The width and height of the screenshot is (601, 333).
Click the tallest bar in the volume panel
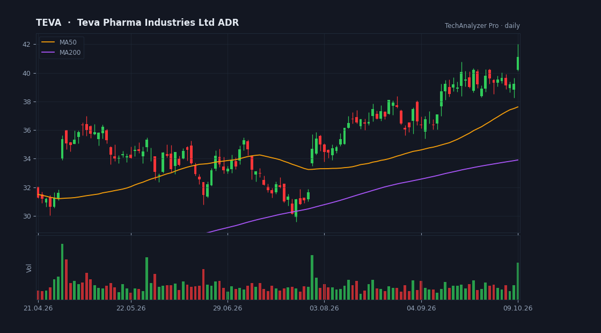point(62,272)
